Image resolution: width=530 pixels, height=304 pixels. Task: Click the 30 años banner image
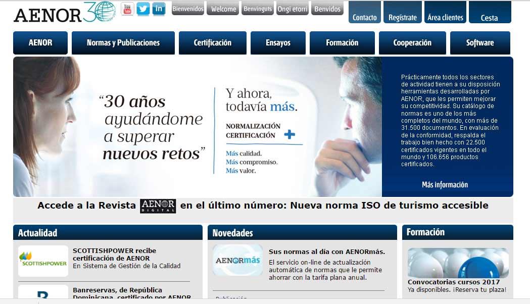pyautogui.click(x=198, y=127)
